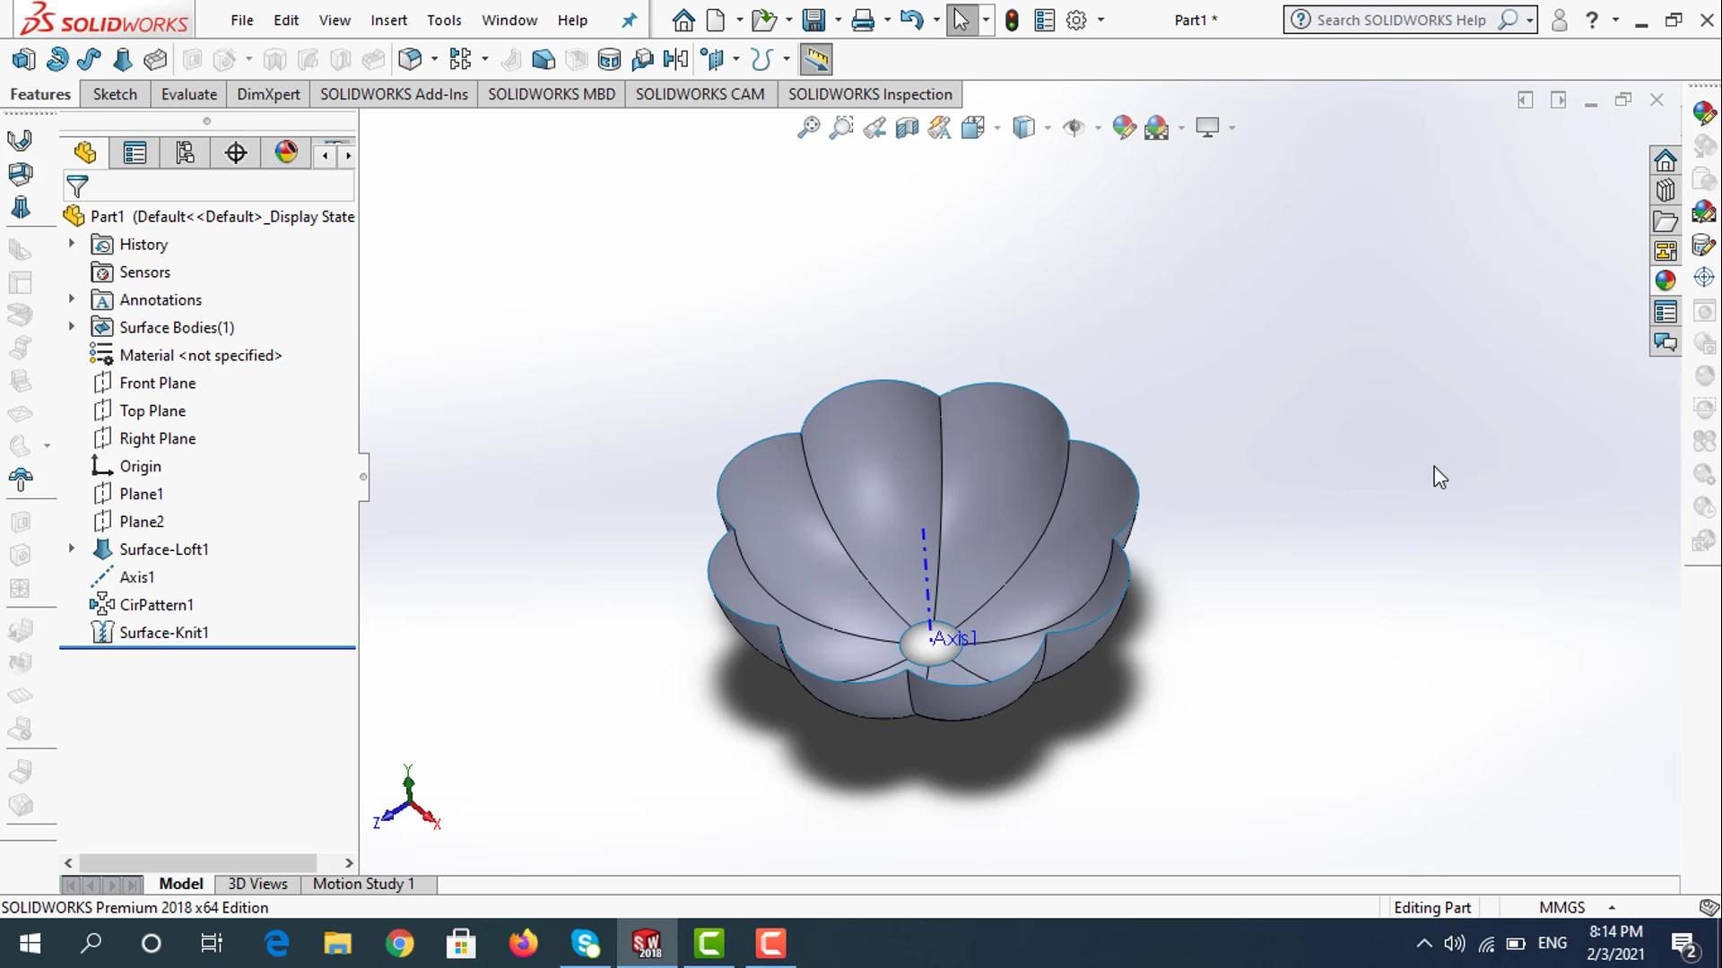Viewport: 1722px width, 968px height.
Task: Open the Design Library task pane
Action: [x=1665, y=191]
